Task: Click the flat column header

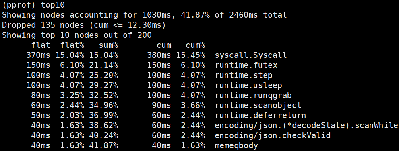Action: [41, 45]
